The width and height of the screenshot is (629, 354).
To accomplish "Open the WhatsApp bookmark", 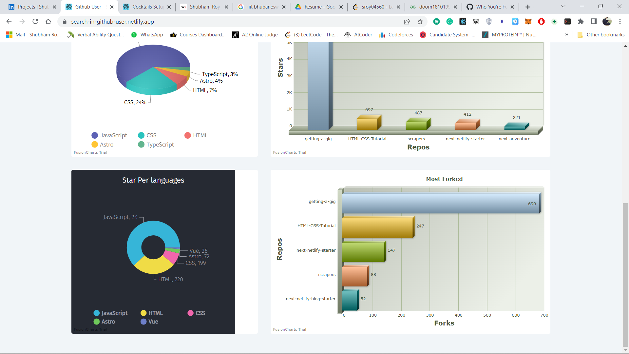I will coord(147,35).
